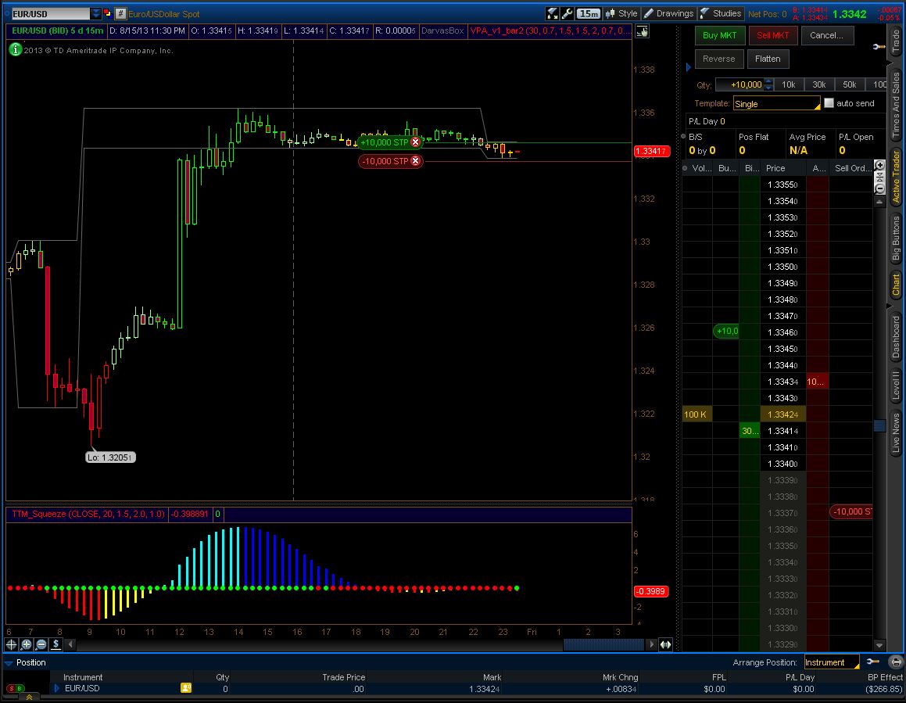Click the Reverse position button
Viewport: 906px width, 703px height.
click(719, 59)
